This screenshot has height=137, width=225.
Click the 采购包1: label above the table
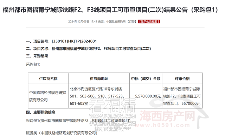(33, 64)
